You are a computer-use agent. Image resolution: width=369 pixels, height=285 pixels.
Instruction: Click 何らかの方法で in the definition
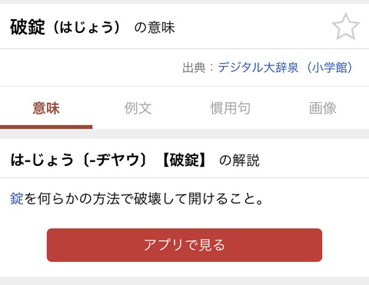click(x=85, y=199)
